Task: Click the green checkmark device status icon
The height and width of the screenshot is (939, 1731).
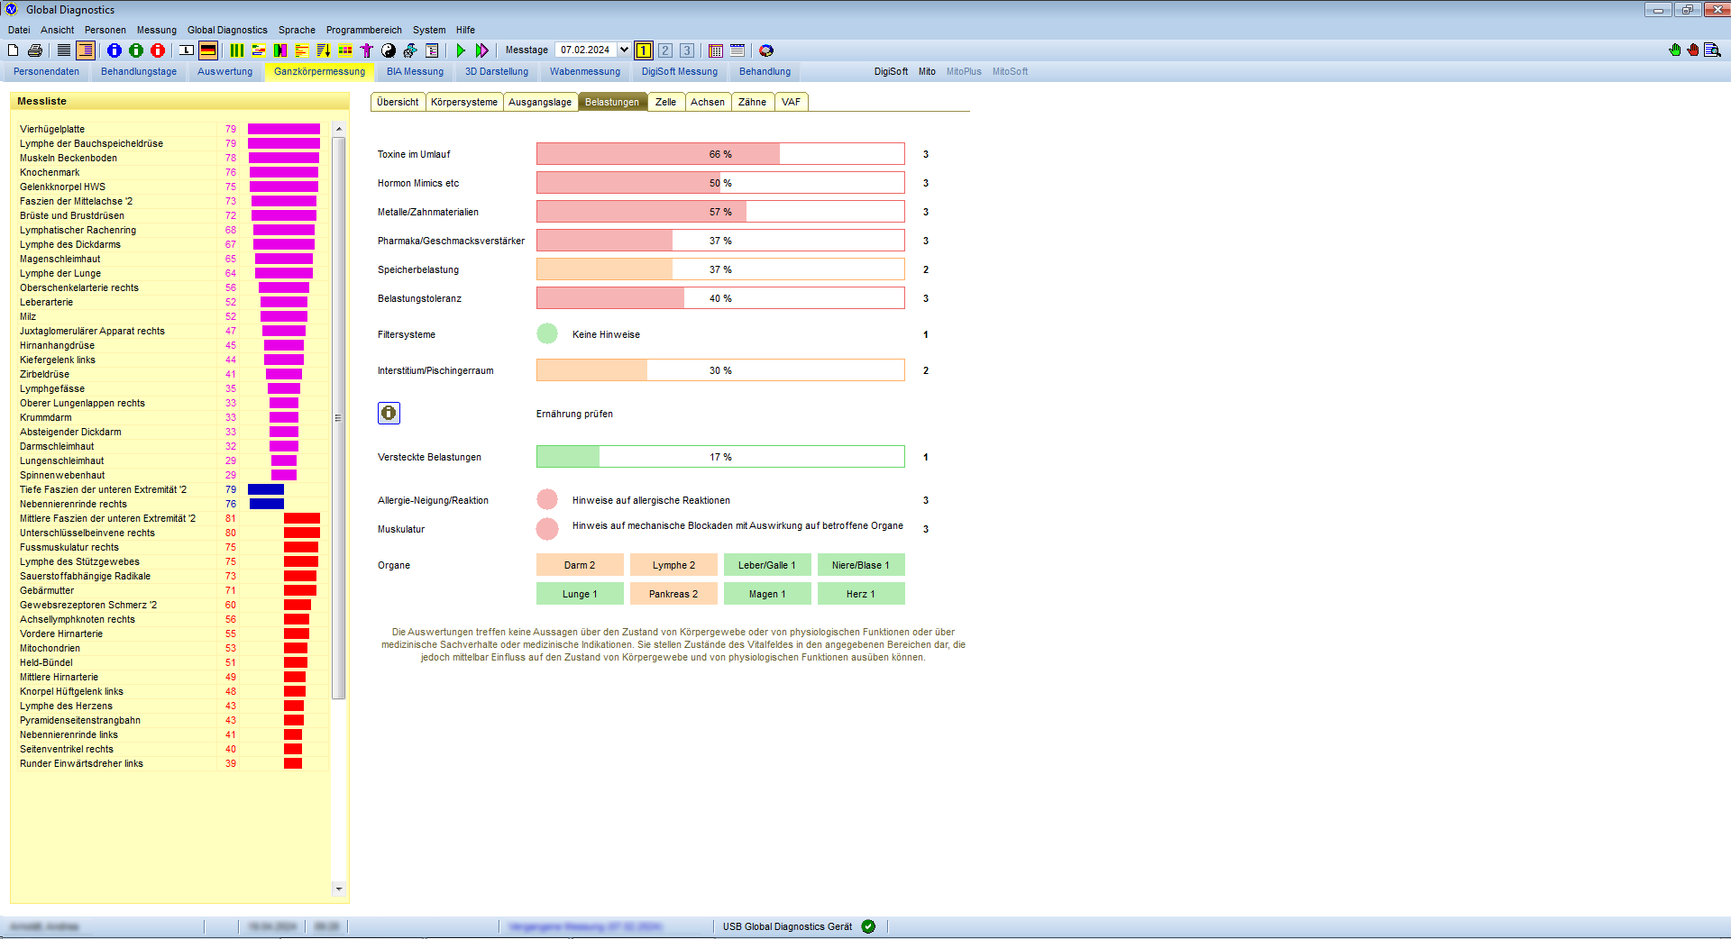Action: [x=868, y=926]
